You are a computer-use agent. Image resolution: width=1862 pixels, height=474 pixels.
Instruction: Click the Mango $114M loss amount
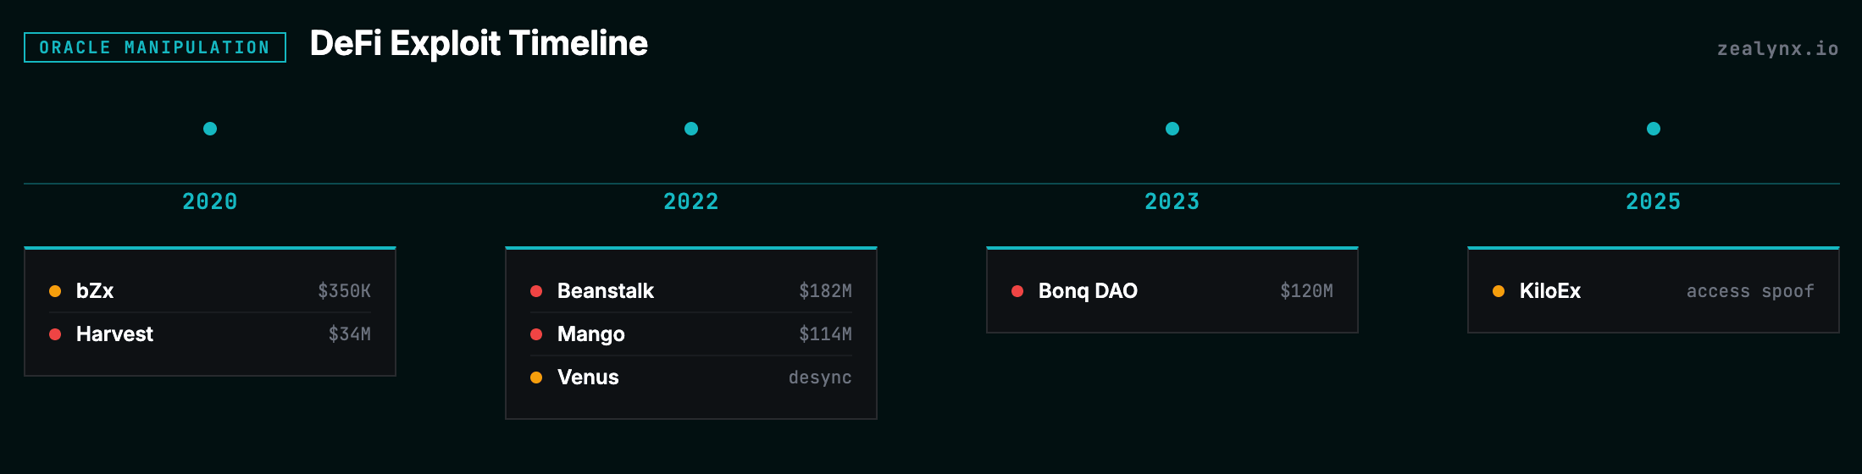(825, 334)
